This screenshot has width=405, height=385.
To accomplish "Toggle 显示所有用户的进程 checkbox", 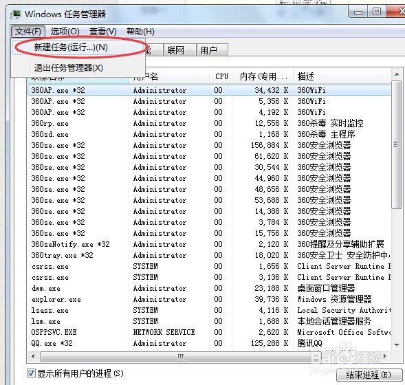I will (x=31, y=373).
